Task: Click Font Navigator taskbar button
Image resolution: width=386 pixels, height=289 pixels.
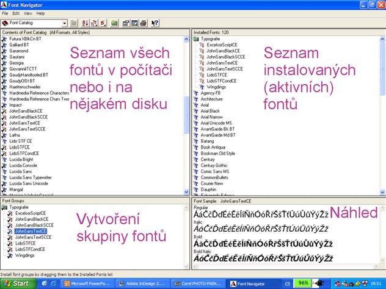Action: (x=253, y=284)
